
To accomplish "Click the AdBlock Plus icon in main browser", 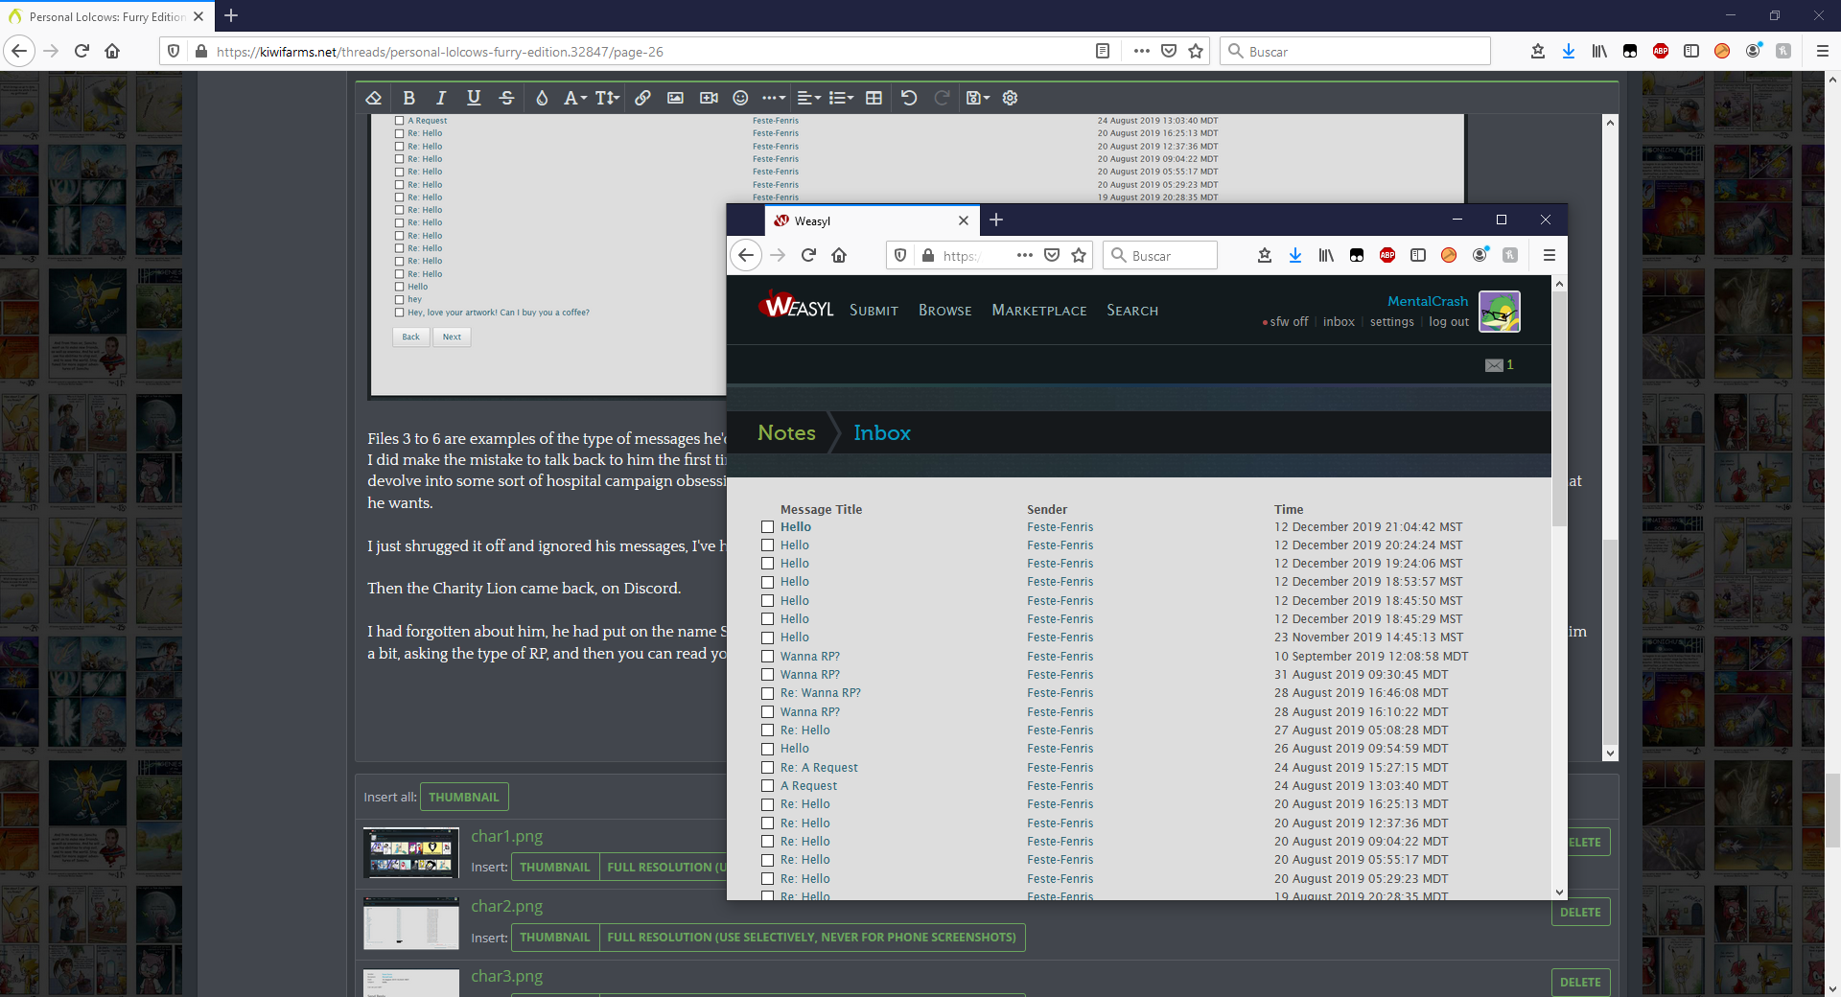I will click(1661, 52).
